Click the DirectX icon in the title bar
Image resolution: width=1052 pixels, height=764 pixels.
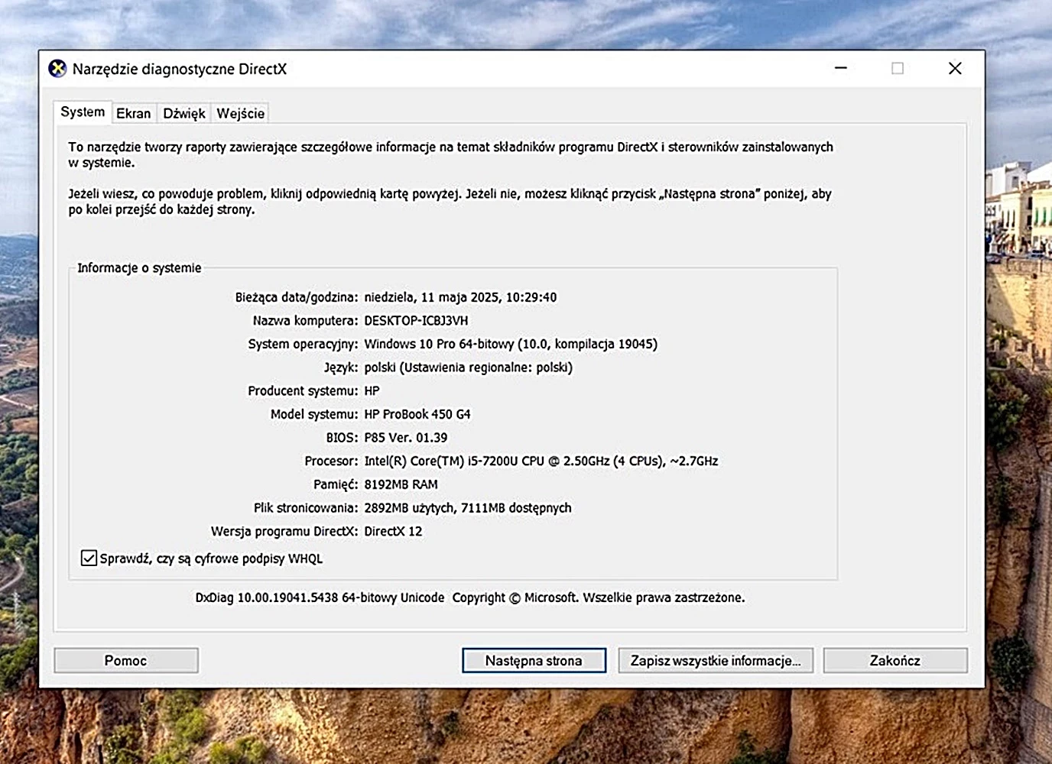tap(57, 69)
